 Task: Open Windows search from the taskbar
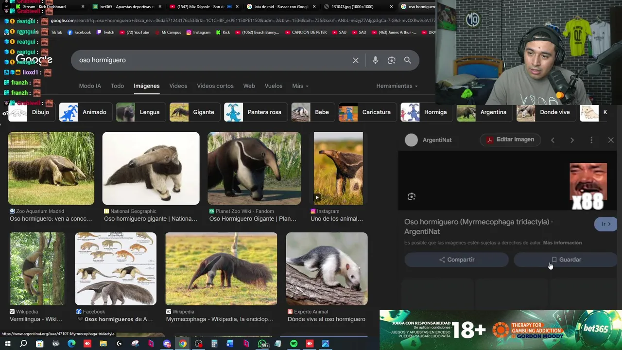click(x=23, y=344)
